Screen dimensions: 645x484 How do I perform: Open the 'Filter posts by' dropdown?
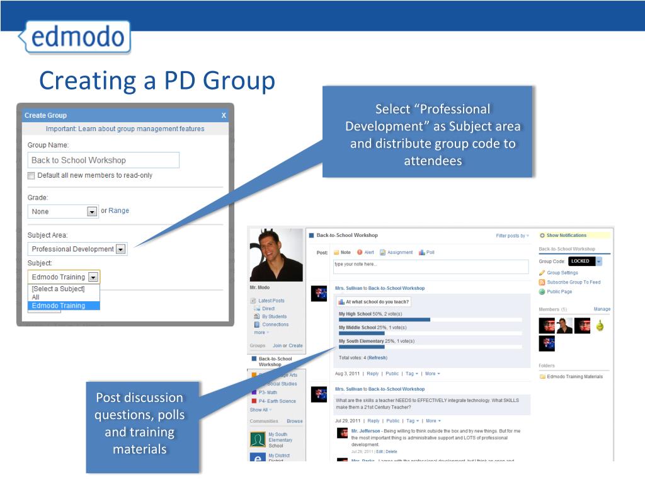[x=513, y=236]
